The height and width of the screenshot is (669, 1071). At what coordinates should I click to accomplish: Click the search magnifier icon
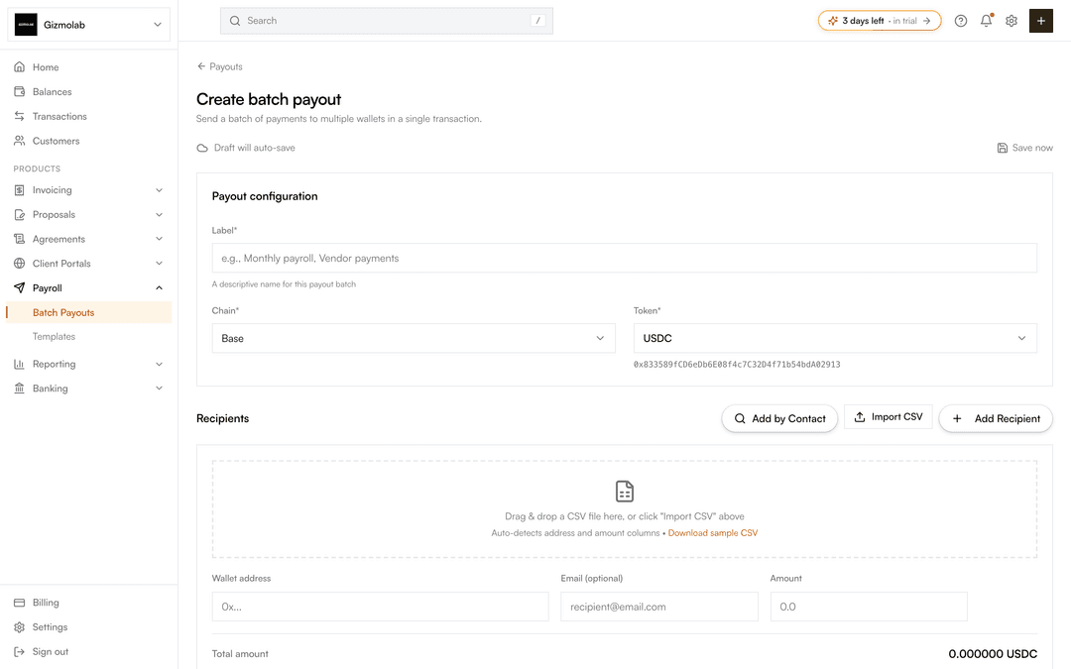point(235,21)
